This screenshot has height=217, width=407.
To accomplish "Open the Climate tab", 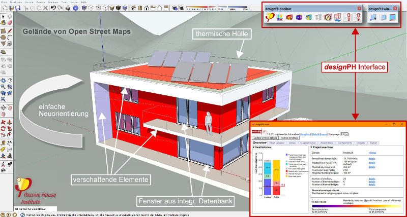I will pyautogui.click(x=361, y=143).
